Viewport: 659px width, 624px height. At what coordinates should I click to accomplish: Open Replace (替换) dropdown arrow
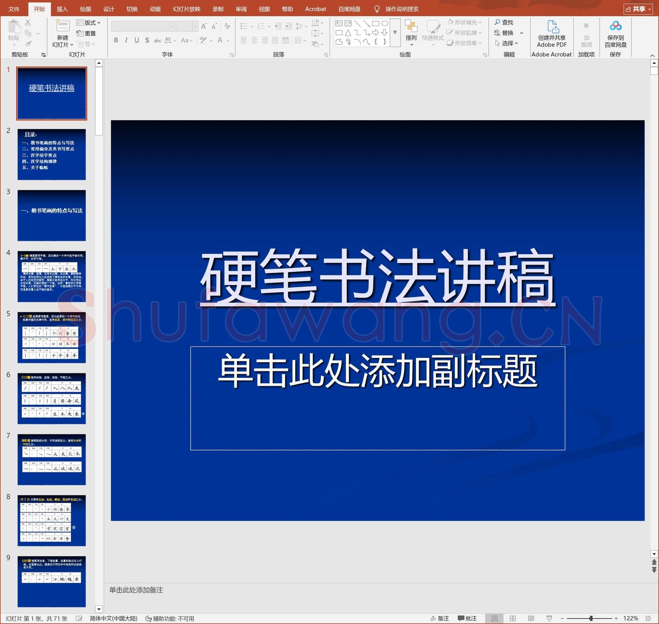click(521, 33)
